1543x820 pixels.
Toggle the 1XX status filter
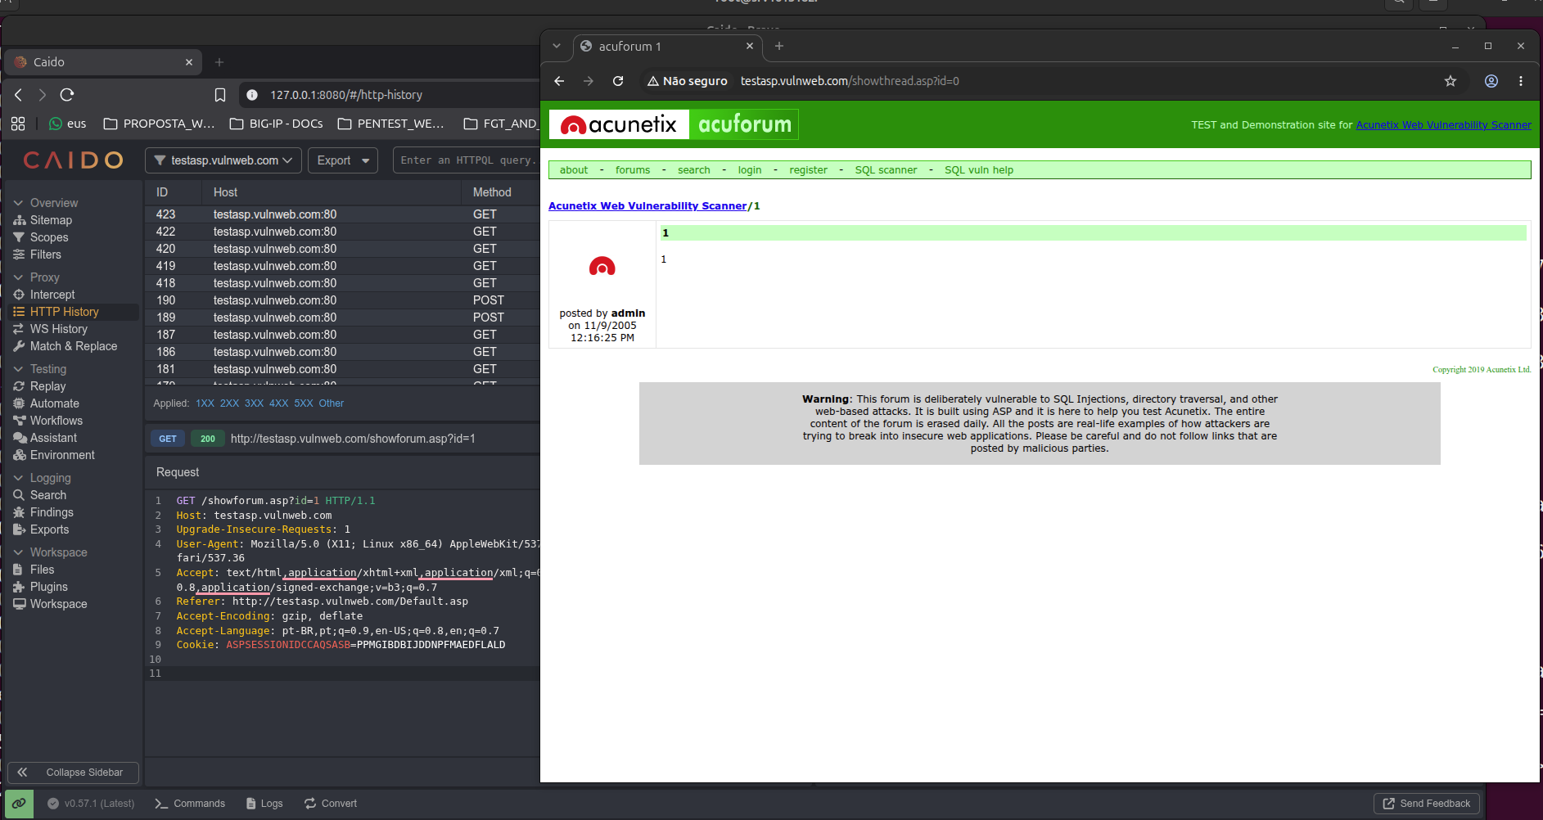click(x=205, y=403)
